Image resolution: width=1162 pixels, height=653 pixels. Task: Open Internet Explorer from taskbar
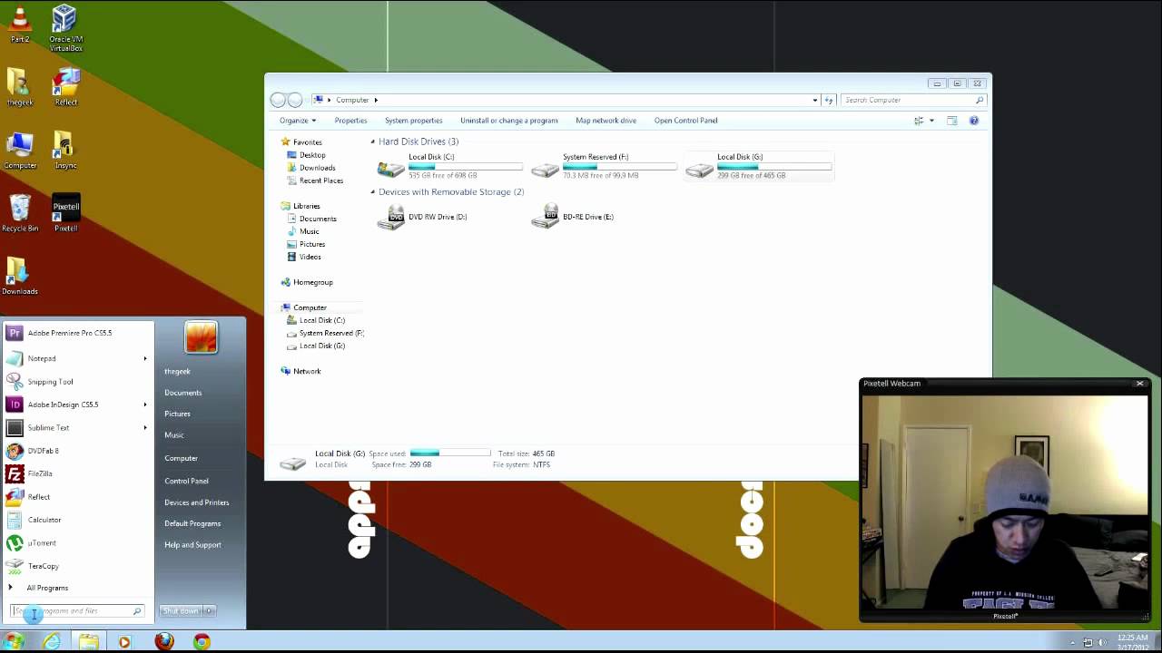[52, 641]
